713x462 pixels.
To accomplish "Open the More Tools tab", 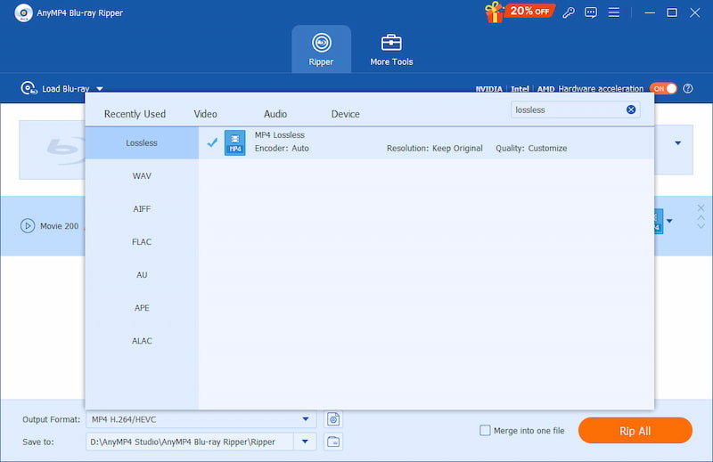I will 391,49.
